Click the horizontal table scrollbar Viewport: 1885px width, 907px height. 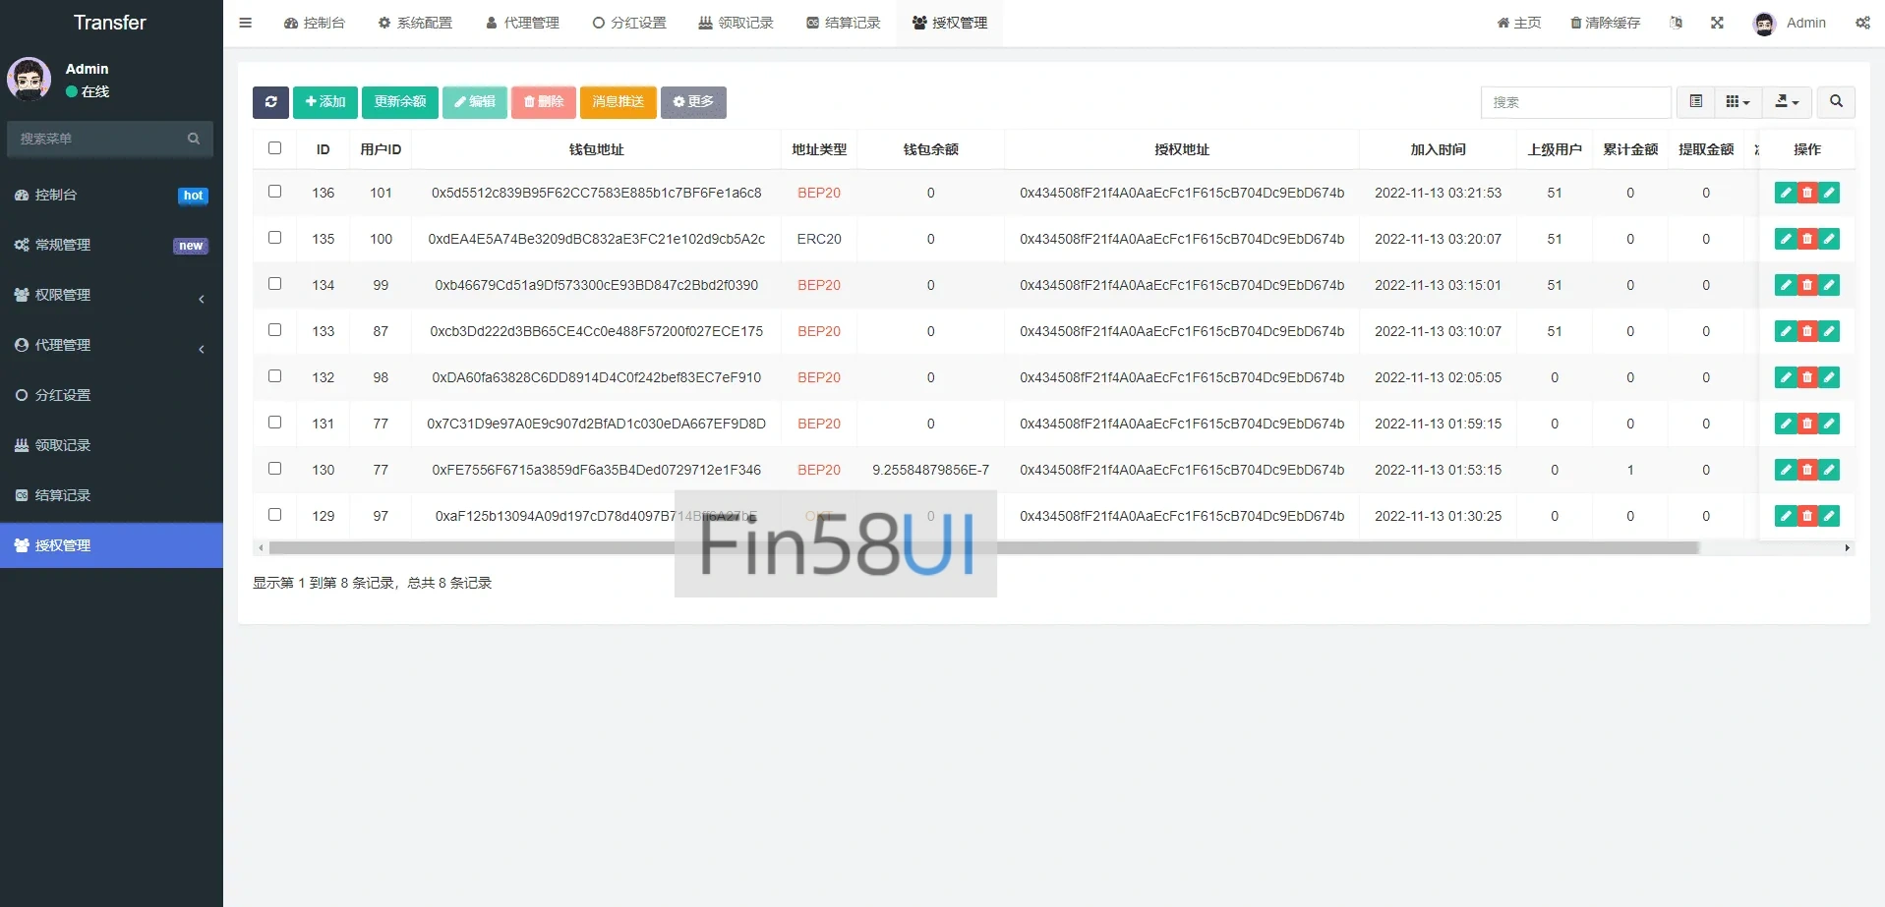(x=983, y=548)
